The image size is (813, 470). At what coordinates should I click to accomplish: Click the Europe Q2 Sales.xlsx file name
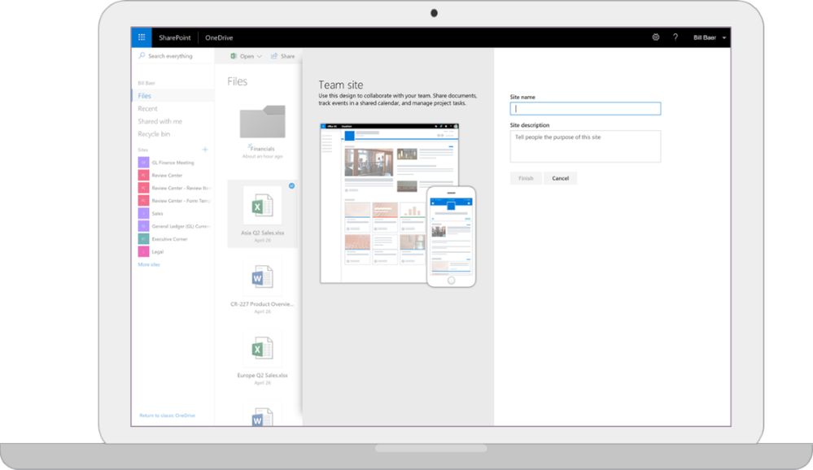pyautogui.click(x=262, y=375)
